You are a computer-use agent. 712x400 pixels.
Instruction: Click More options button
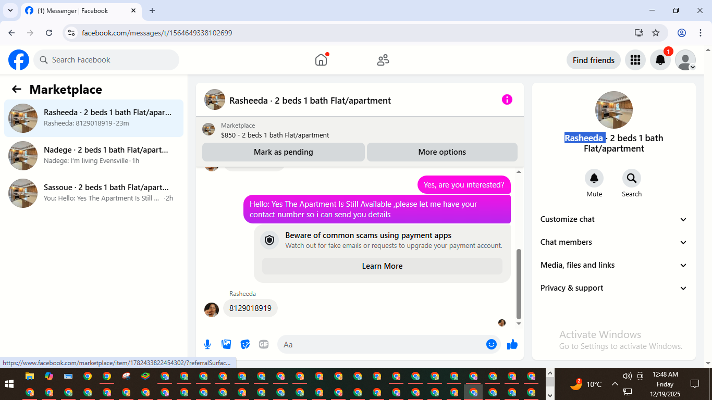pyautogui.click(x=442, y=152)
